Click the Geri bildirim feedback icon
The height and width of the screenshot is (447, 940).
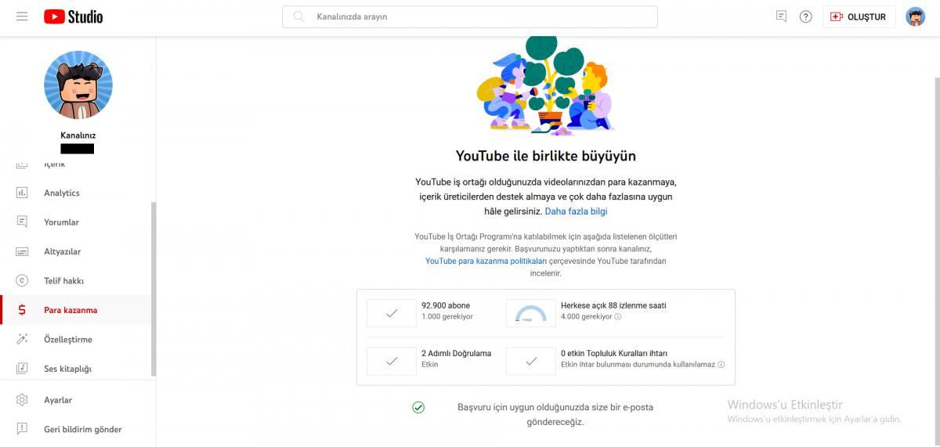click(22, 429)
